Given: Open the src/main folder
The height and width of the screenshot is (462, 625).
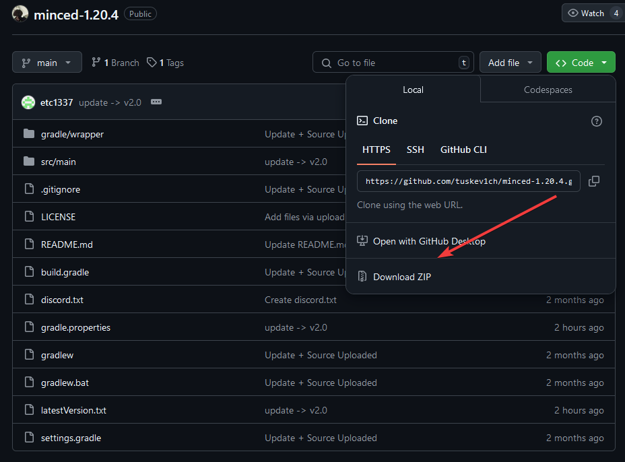Looking at the screenshot, I should [58, 162].
